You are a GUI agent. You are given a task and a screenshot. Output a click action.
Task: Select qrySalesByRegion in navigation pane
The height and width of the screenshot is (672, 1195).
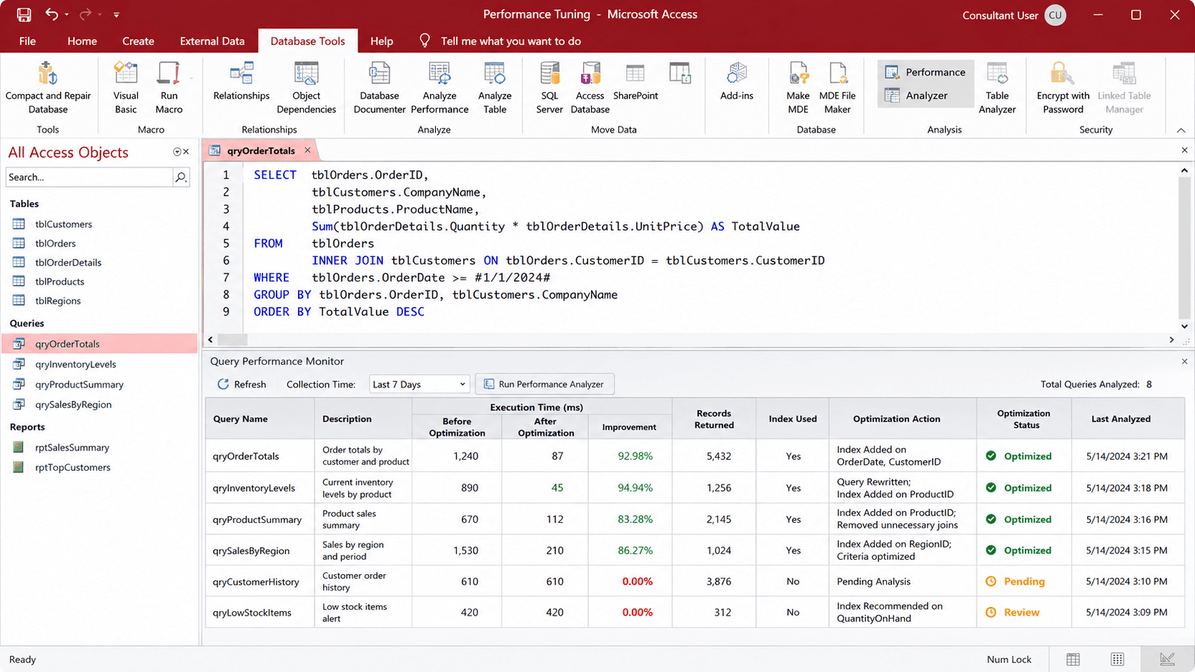pyautogui.click(x=74, y=405)
